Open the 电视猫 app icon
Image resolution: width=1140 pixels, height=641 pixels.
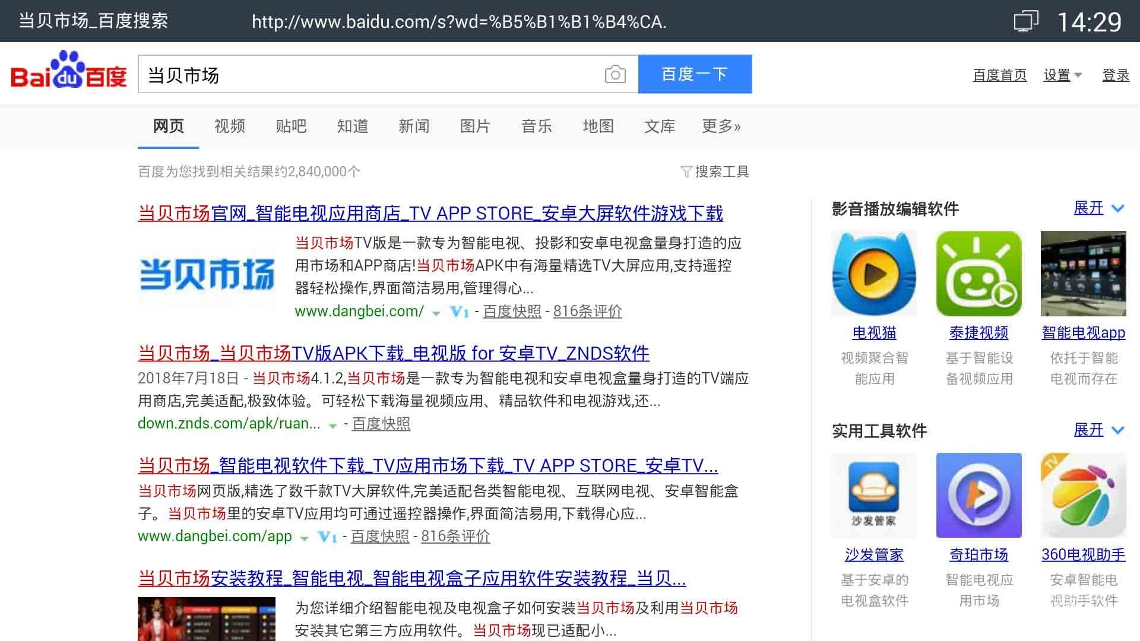pos(873,274)
